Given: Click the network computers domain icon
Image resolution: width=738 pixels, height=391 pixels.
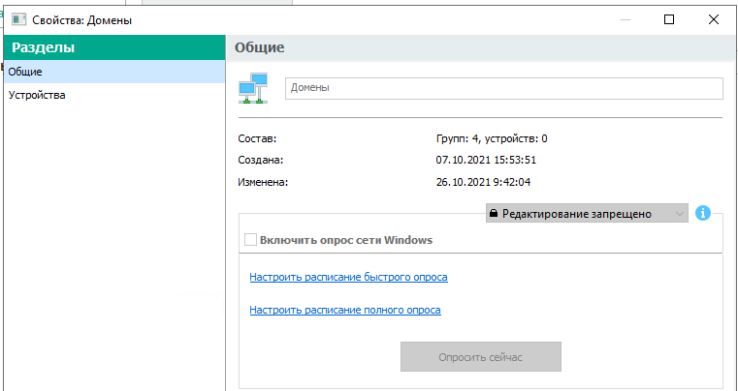Looking at the screenshot, I should point(253,88).
